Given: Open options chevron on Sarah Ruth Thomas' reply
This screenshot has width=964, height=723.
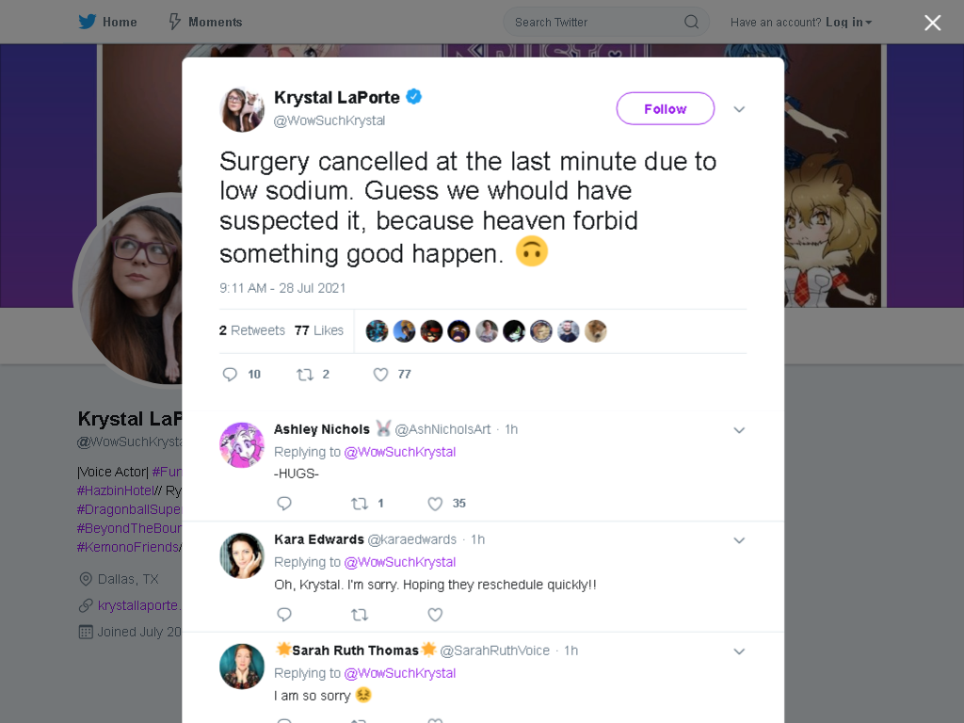Looking at the screenshot, I should tap(739, 651).
